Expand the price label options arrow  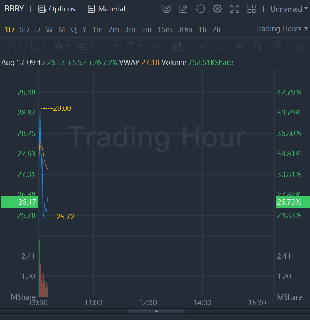pos(163,46)
